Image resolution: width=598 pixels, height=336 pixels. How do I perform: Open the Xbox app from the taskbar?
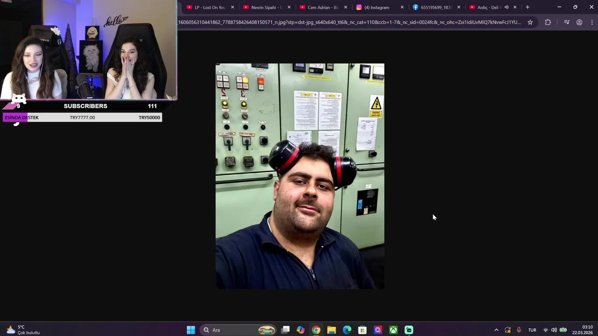(x=393, y=330)
